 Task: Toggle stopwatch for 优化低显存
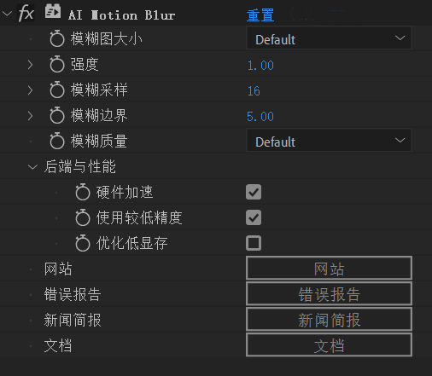[83, 243]
